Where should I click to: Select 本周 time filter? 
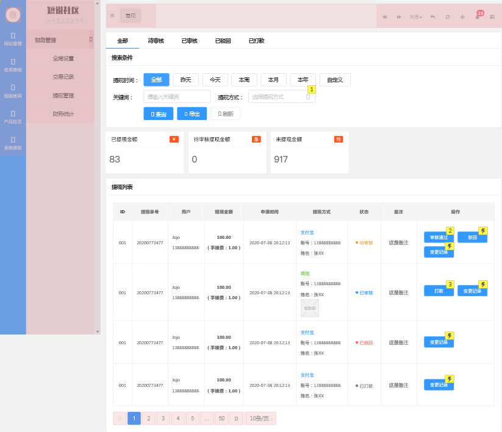244,80
